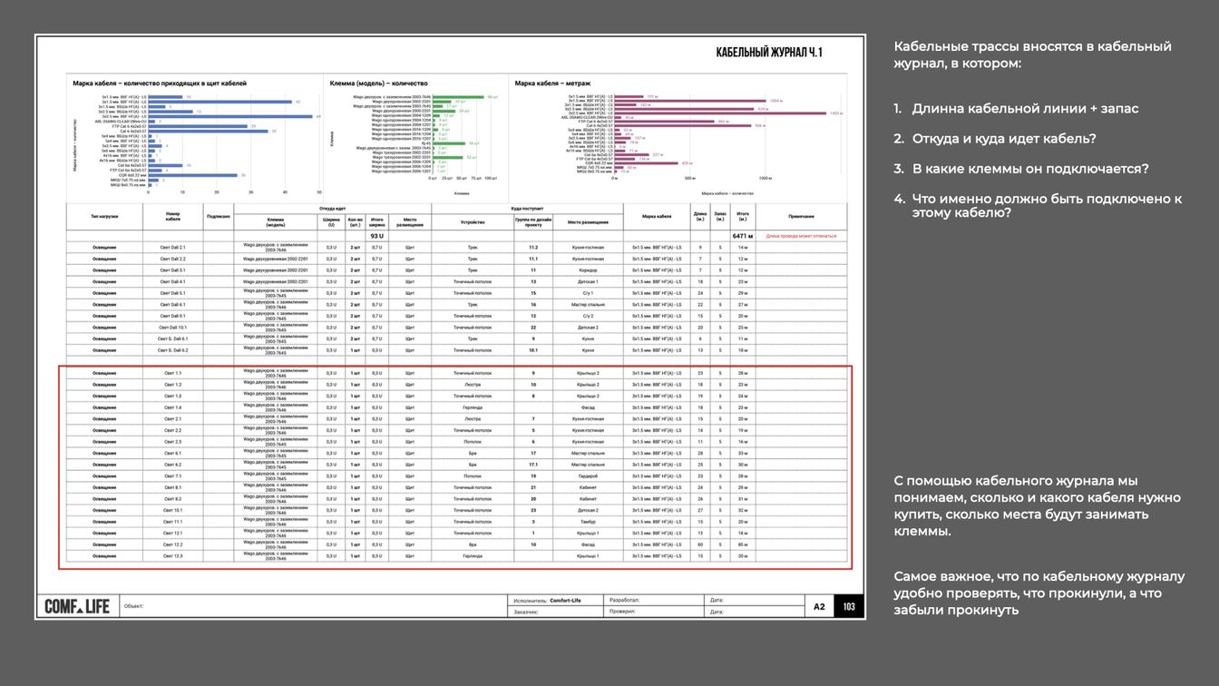Image resolution: width=1219 pixels, height=686 pixels.
Task: Click the 'Свет Dali 2.1' cable number cell
Action: coord(172,247)
